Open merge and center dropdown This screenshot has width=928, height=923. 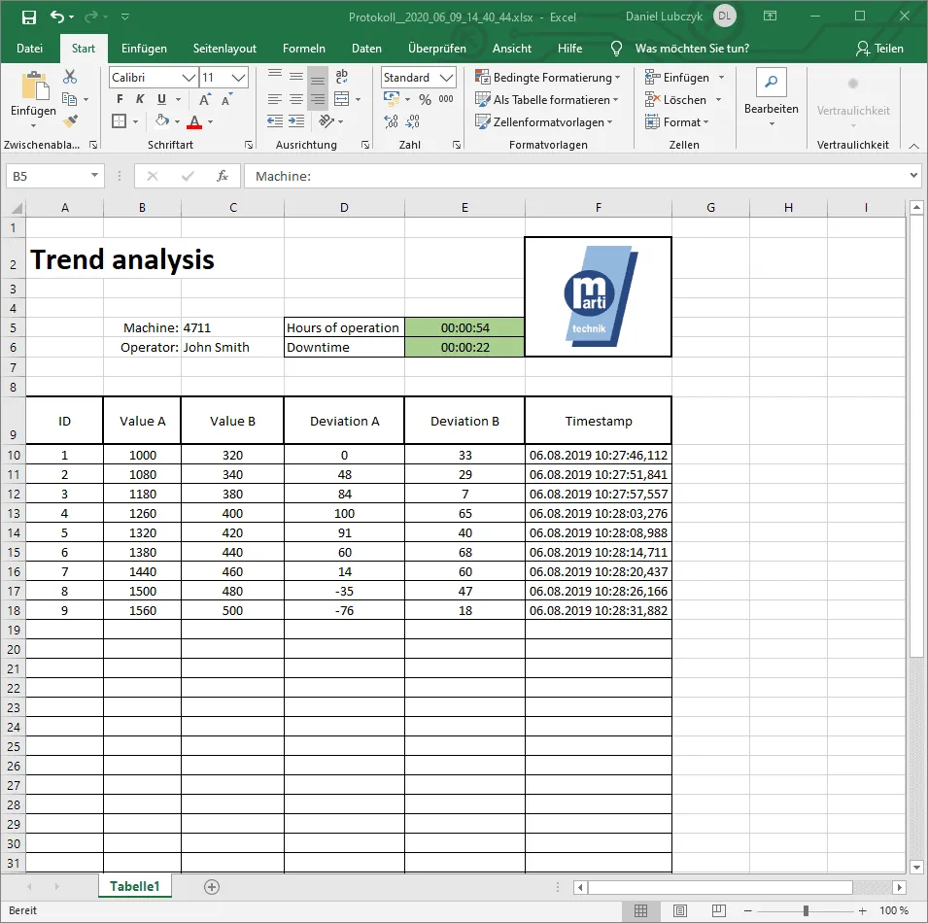(358, 99)
